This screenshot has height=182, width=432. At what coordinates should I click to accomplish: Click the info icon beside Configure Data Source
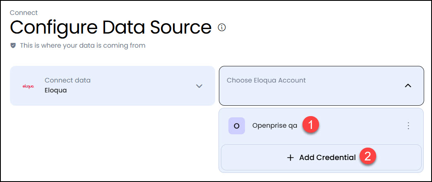coord(222,27)
